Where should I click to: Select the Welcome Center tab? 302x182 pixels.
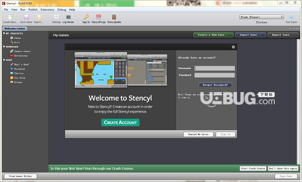tap(15, 29)
